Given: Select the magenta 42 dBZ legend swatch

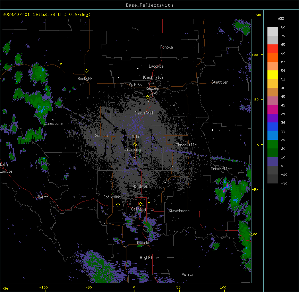Looking at the screenshot, I should tap(273, 109).
